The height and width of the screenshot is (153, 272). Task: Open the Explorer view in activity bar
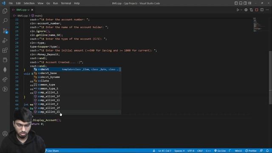point(5,11)
